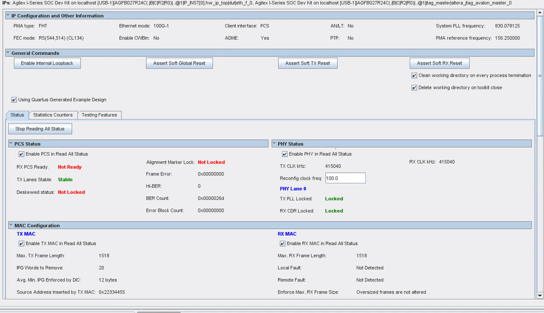Image resolution: width=544 pixels, height=313 pixels.
Task: Collapse the General Commands section
Action: click(8, 53)
